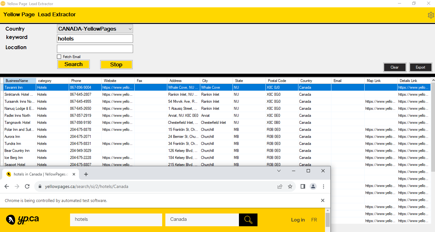Click the Search button
This screenshot has height=232, width=435.
point(73,64)
